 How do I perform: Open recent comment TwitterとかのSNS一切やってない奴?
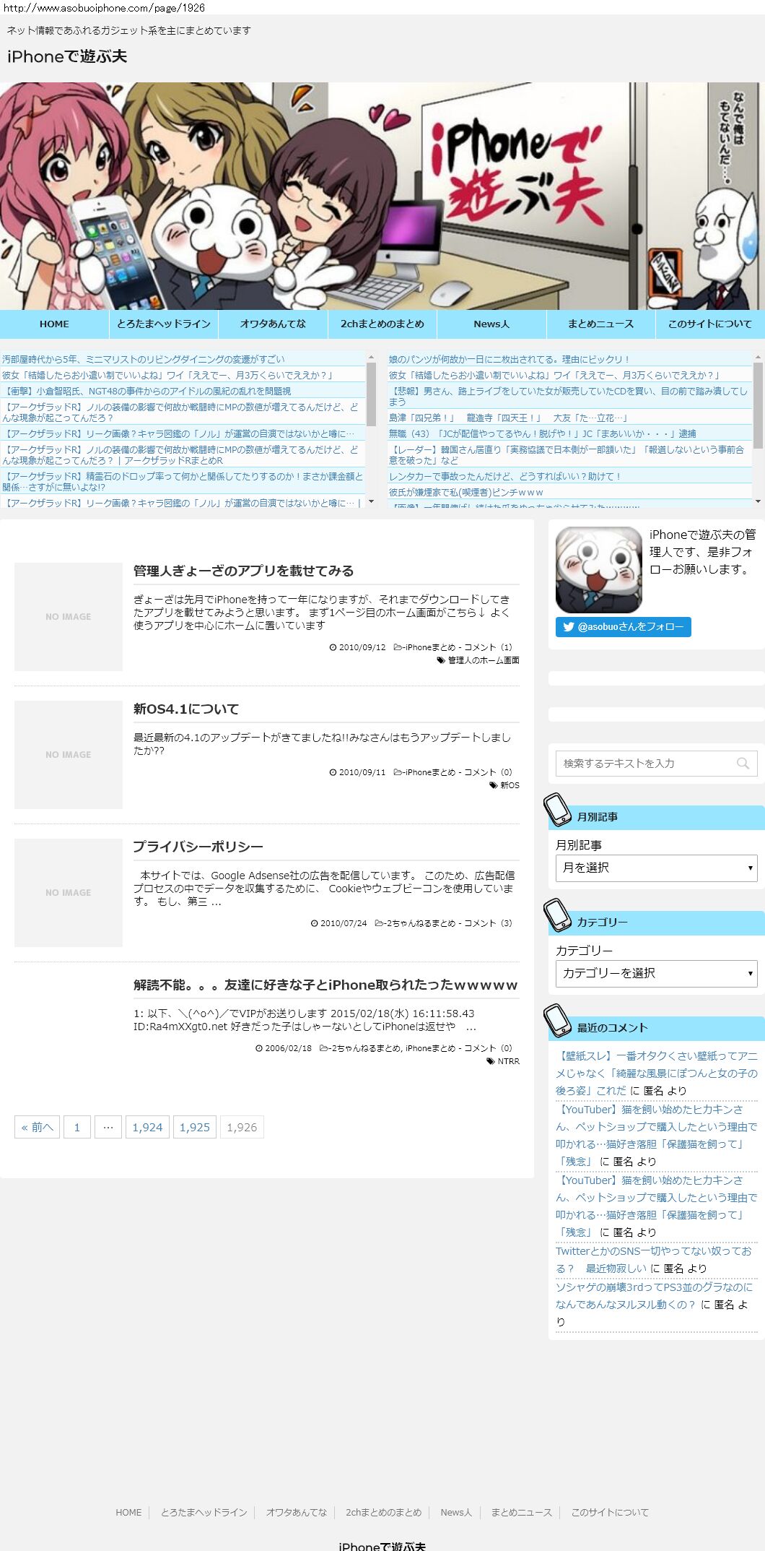click(654, 1259)
